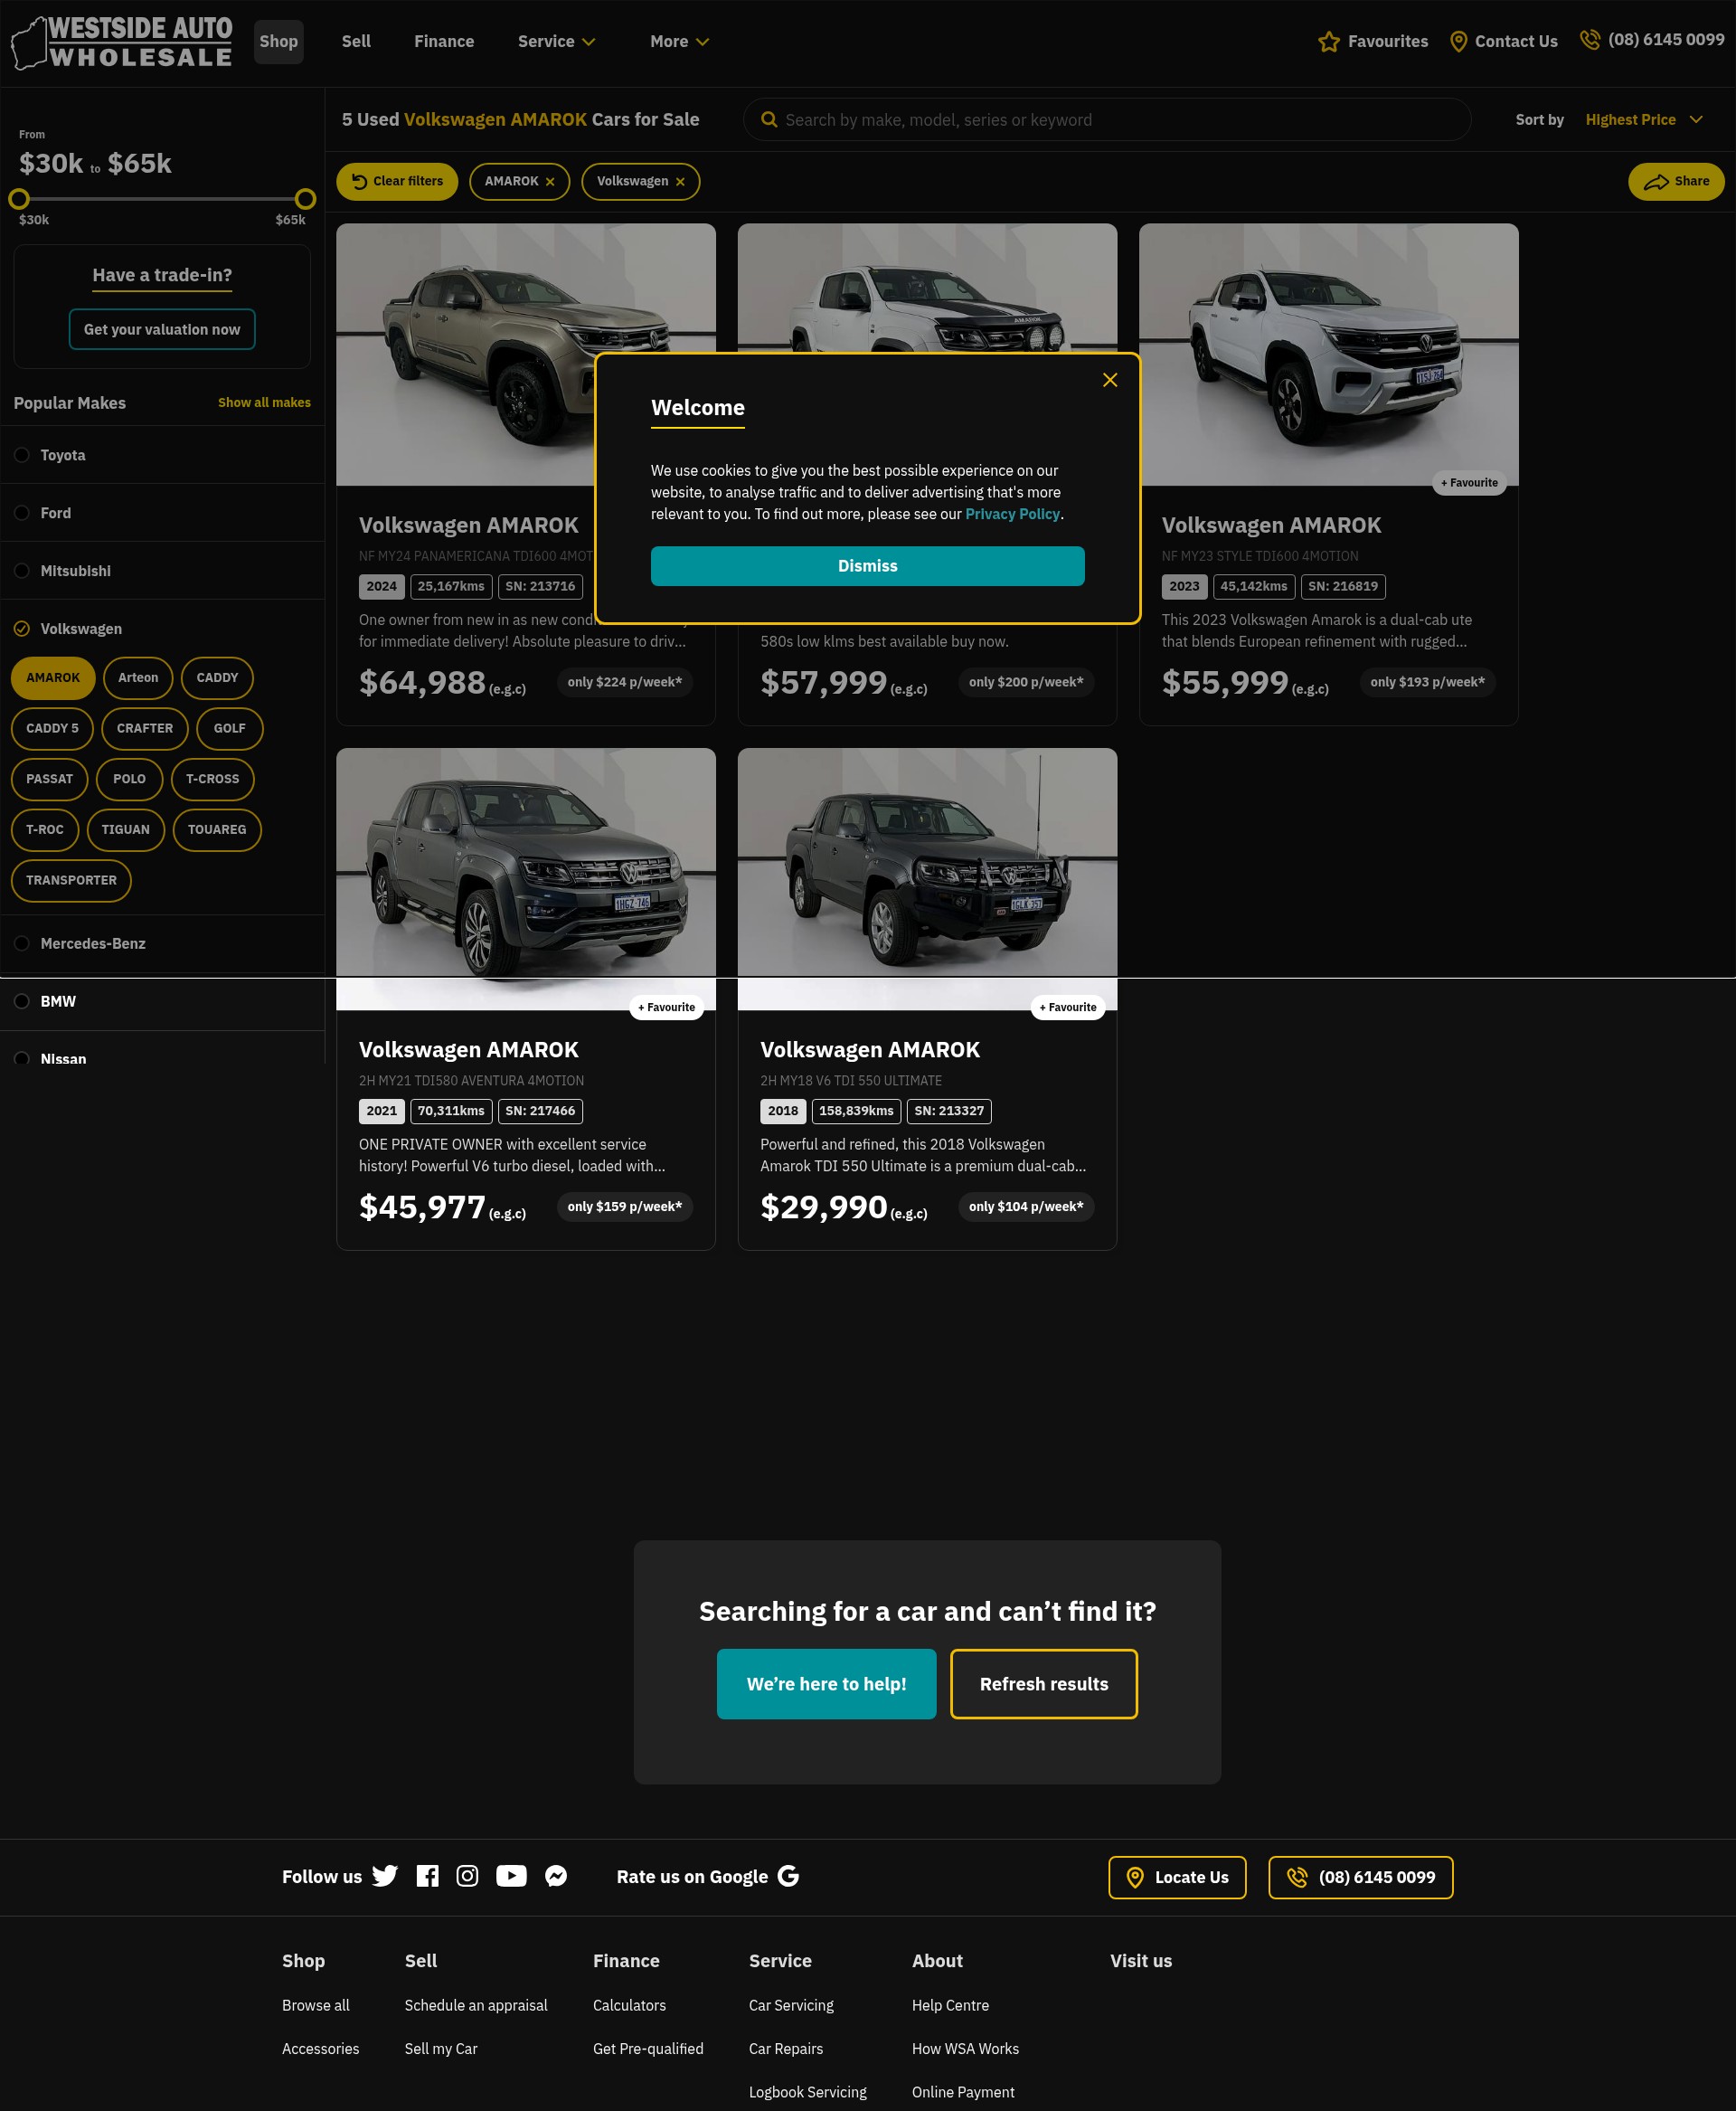Open the 2023 Amarok Style thumbnail

(x=1328, y=355)
